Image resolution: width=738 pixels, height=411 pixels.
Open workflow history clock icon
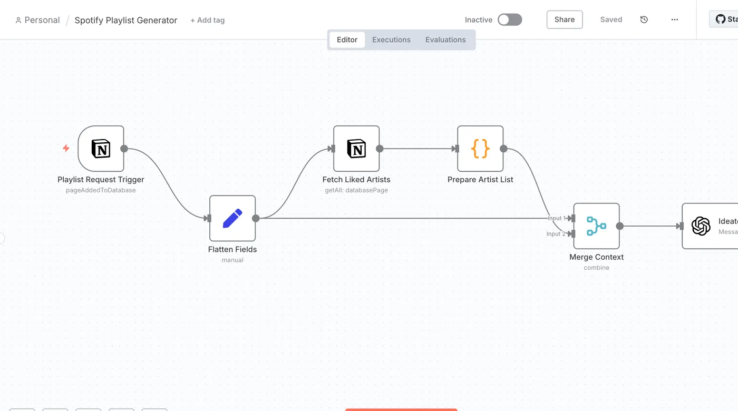(x=644, y=19)
